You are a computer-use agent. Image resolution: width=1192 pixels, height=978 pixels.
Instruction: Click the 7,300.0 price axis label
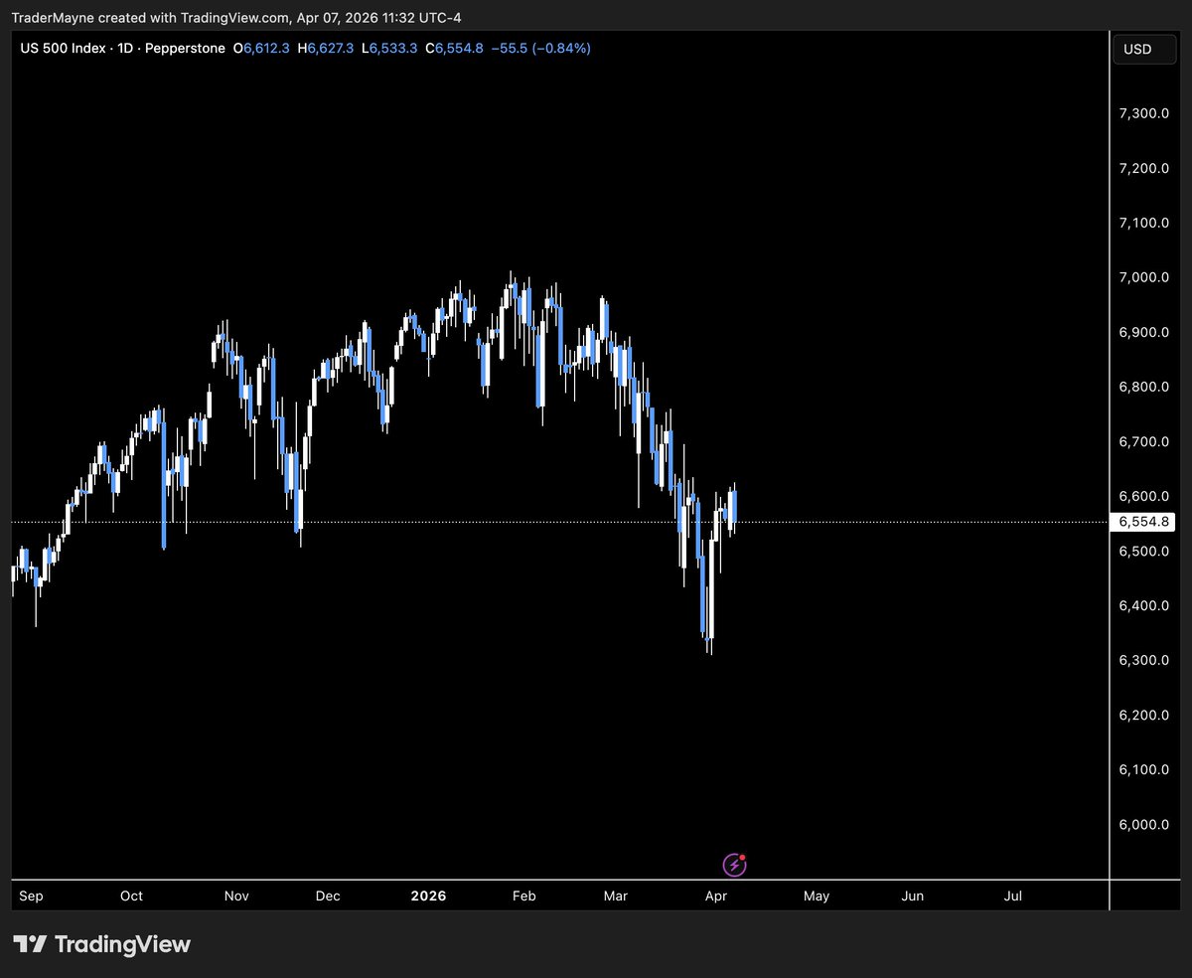1143,113
